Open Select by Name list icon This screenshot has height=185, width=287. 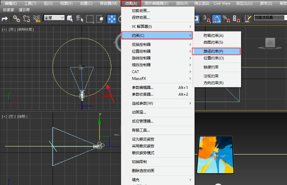point(80,18)
